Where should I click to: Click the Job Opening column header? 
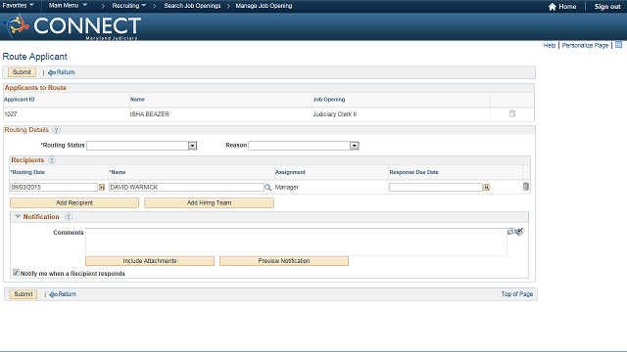pyautogui.click(x=329, y=100)
